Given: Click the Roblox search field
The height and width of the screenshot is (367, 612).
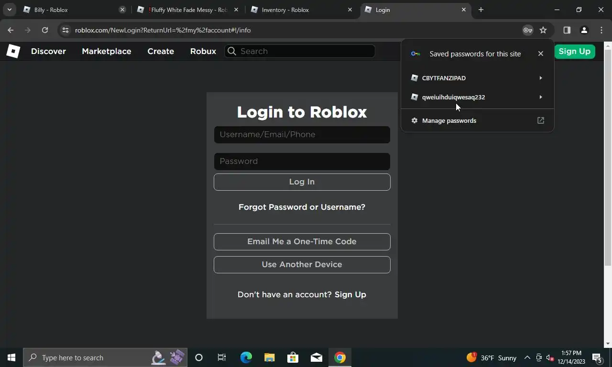Looking at the screenshot, I should pyautogui.click(x=300, y=51).
